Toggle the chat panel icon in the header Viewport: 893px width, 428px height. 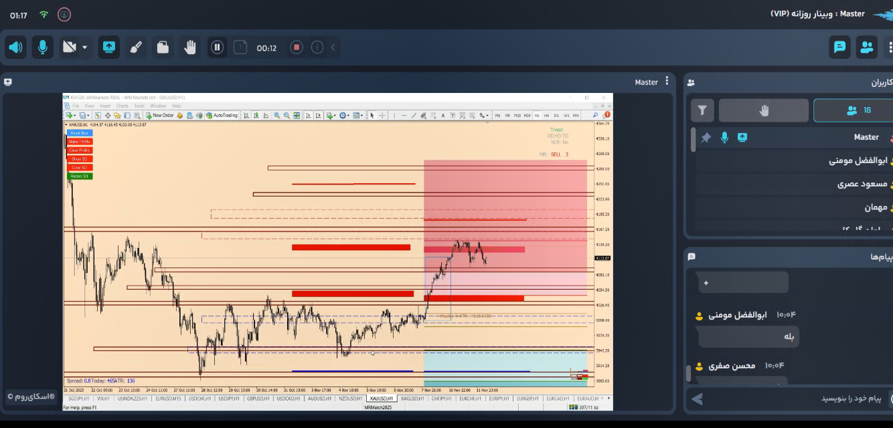839,47
